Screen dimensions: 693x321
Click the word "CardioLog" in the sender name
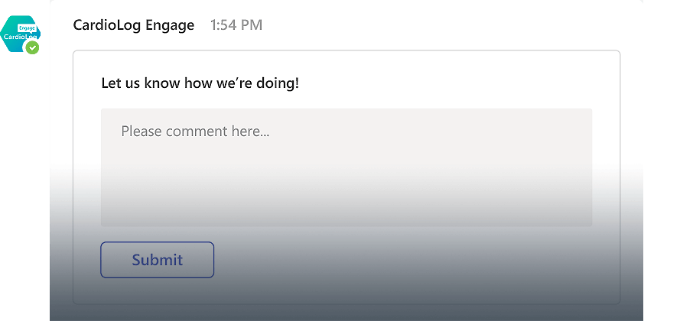pyautogui.click(x=107, y=25)
